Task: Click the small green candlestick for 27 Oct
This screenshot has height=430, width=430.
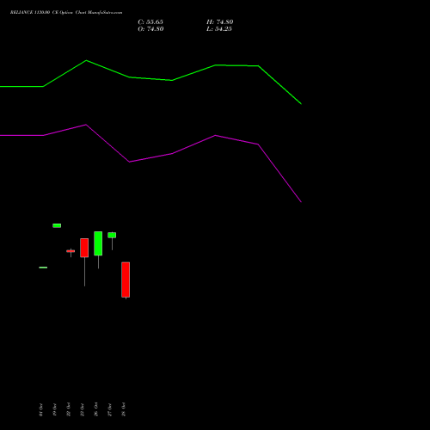Action: [x=112, y=235]
